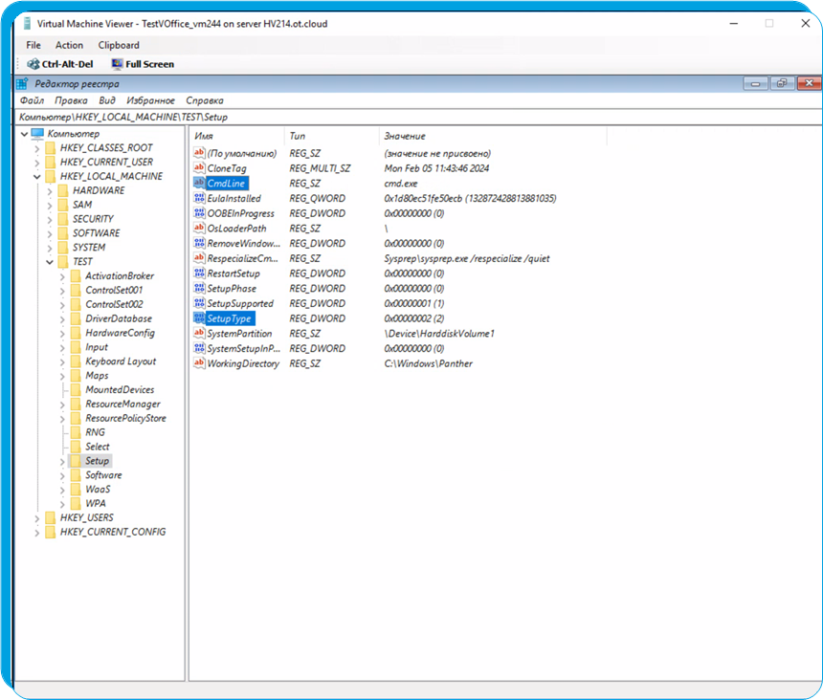This screenshot has width=823, height=700.
Task: Collapse the TEST key arrow
Action: [50, 262]
